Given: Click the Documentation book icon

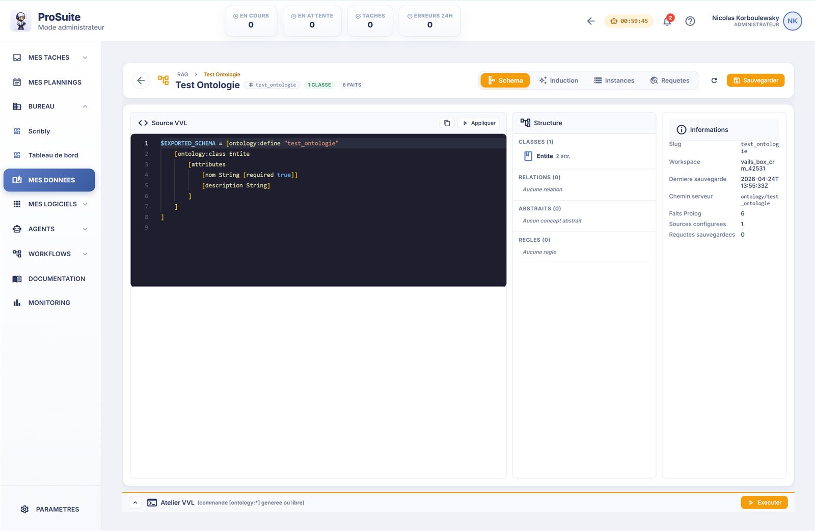Looking at the screenshot, I should (x=17, y=278).
